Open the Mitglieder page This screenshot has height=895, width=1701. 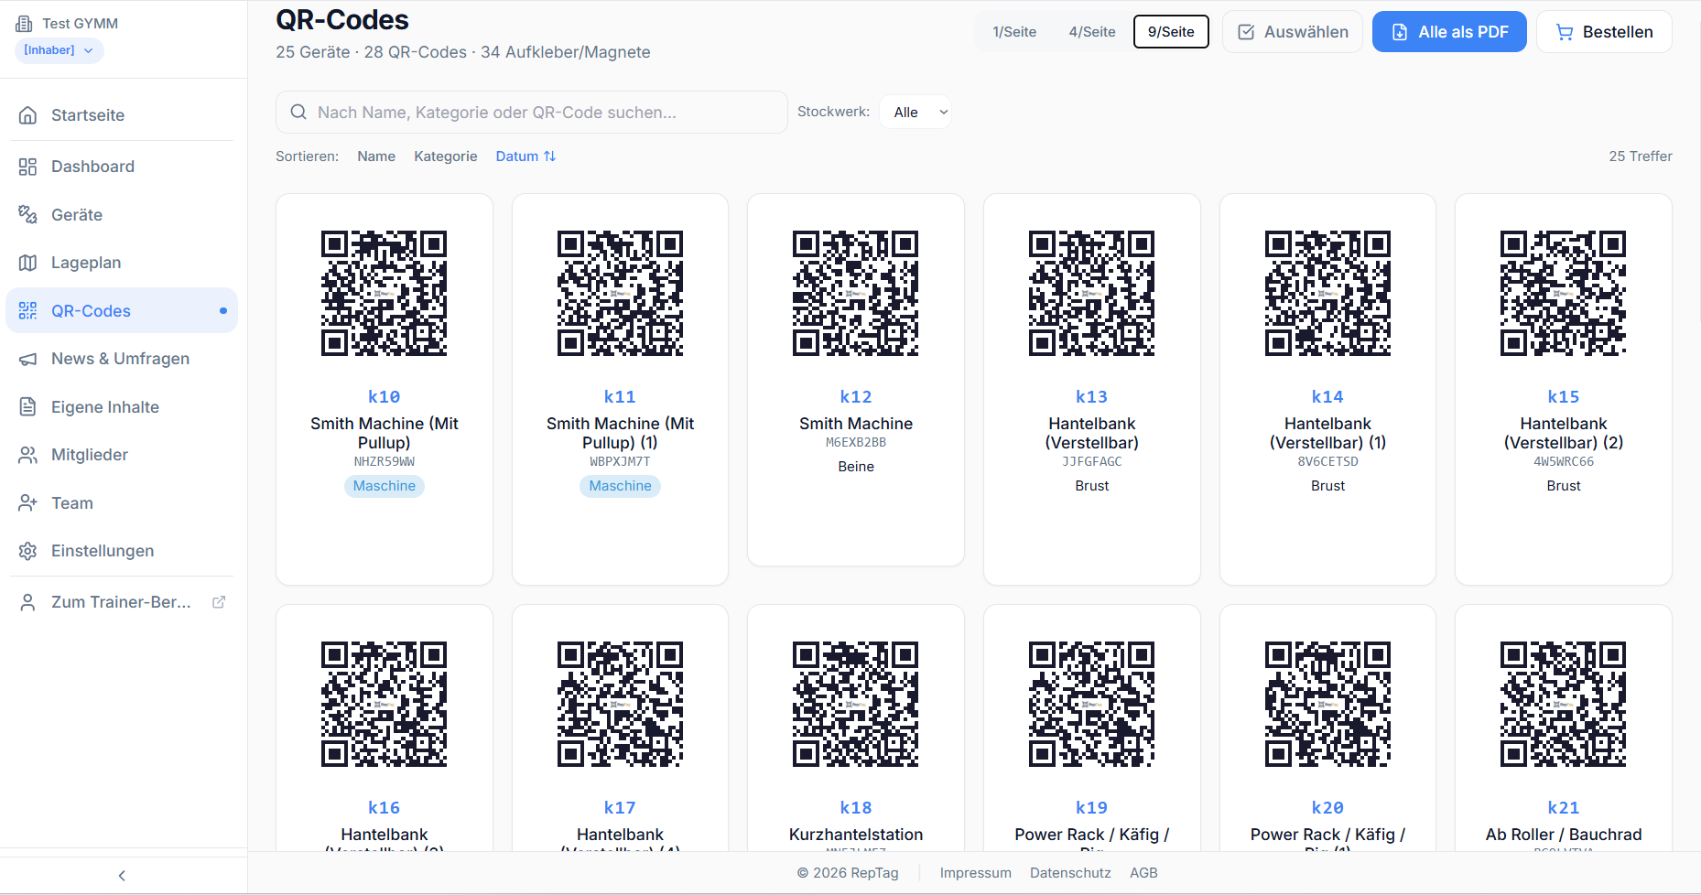(x=122, y=455)
